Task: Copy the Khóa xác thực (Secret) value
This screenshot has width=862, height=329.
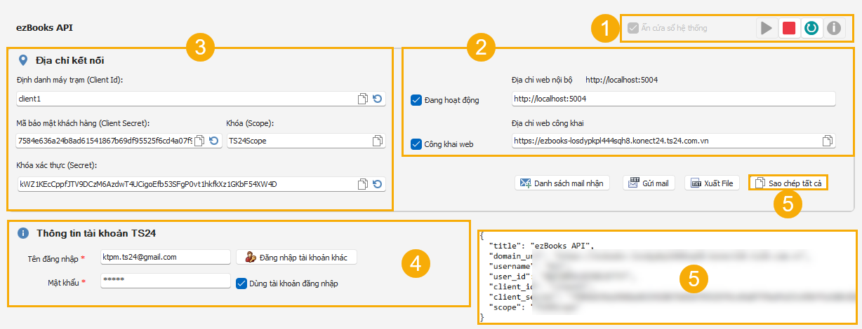Action: [363, 184]
